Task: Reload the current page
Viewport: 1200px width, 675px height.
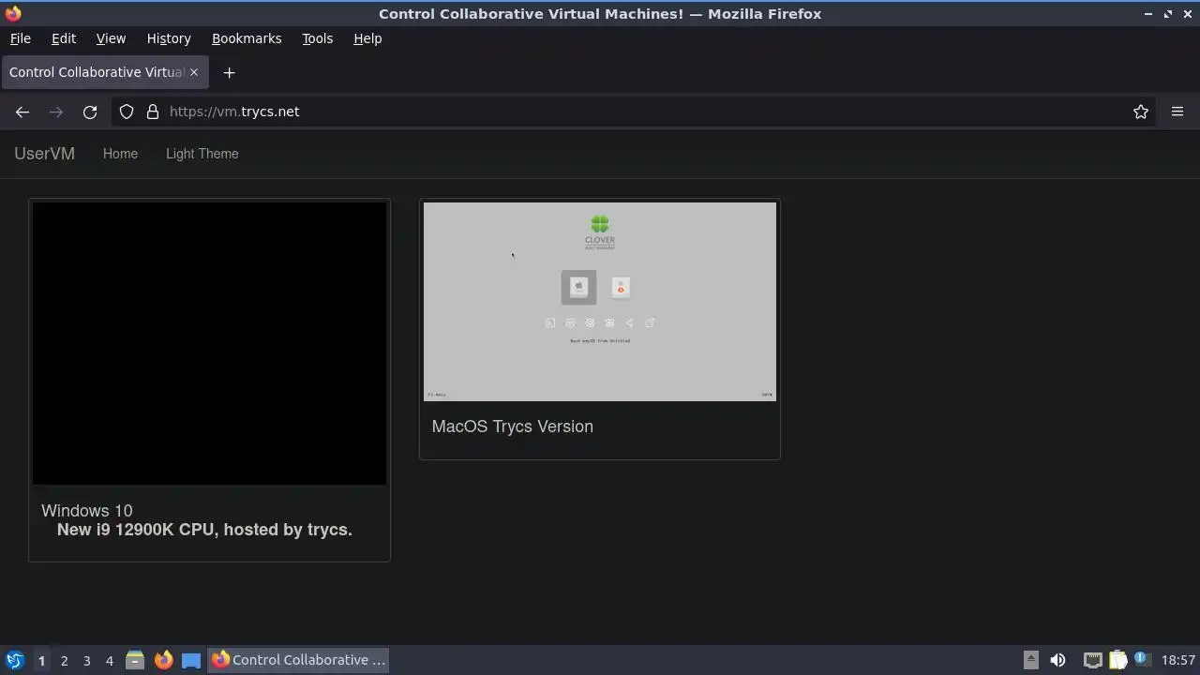Action: click(x=90, y=112)
